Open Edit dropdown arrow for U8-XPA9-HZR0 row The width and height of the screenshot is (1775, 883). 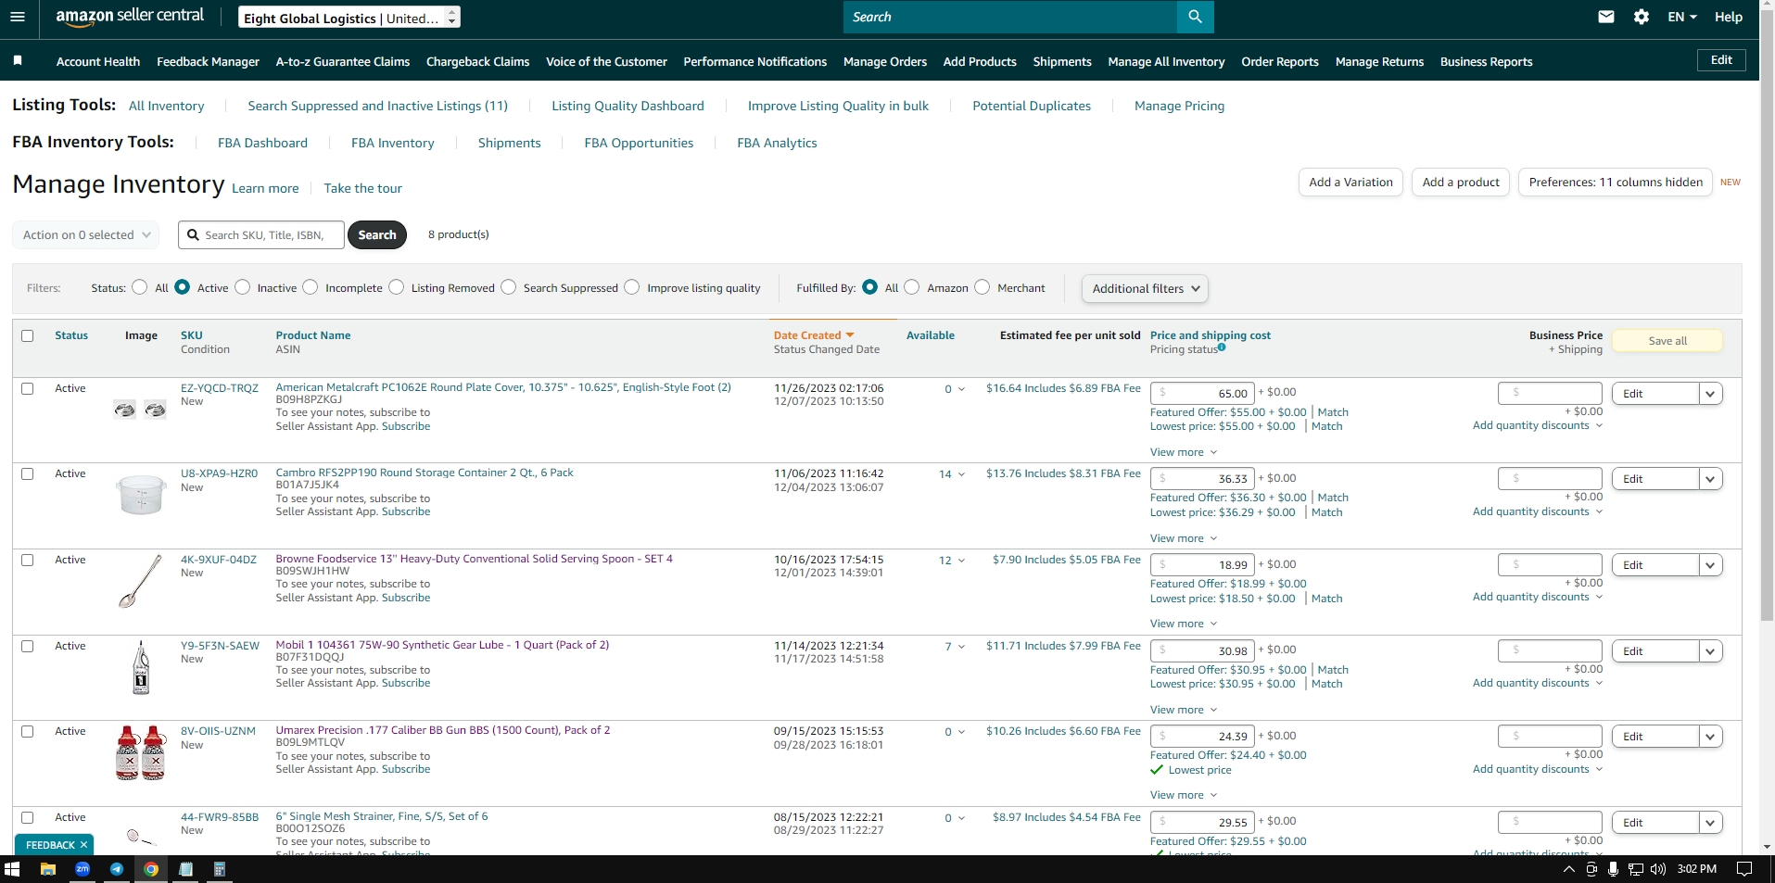pos(1711,479)
